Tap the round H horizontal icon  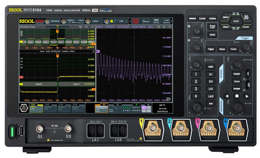pos(47,21)
